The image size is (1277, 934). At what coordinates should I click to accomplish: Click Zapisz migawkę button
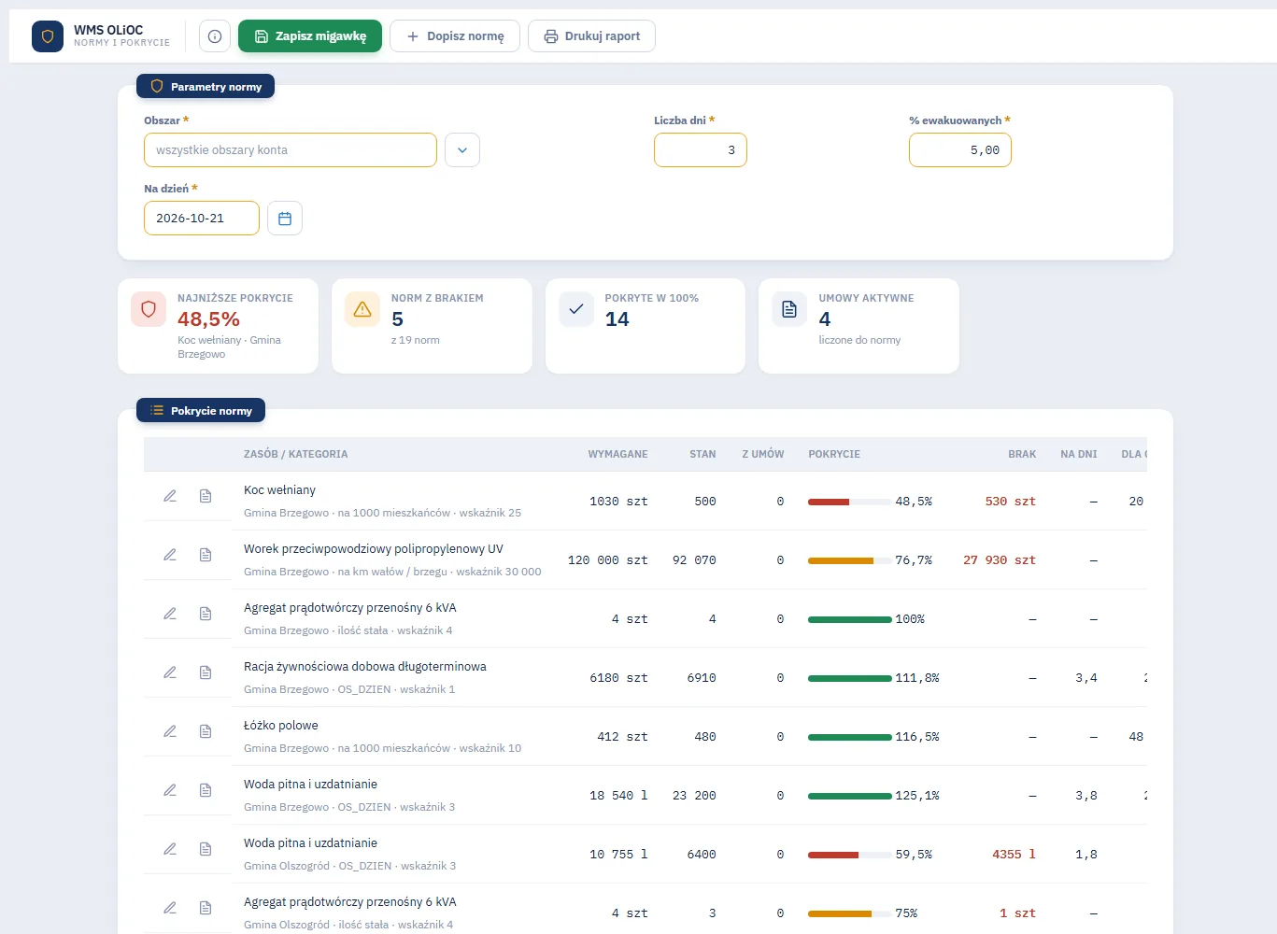tap(310, 36)
